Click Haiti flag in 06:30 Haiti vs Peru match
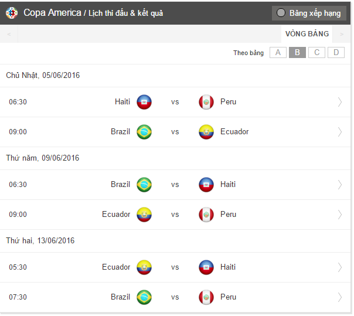The width and height of the screenshot is (354, 316). [x=144, y=102]
